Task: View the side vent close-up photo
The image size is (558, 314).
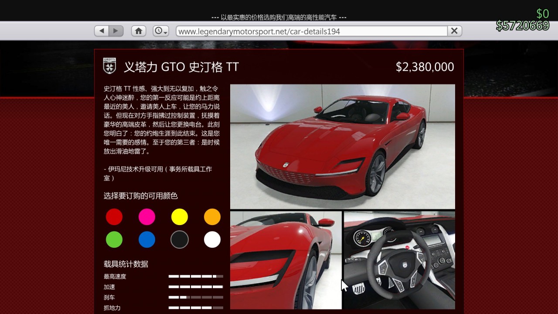Action: tap(286, 260)
